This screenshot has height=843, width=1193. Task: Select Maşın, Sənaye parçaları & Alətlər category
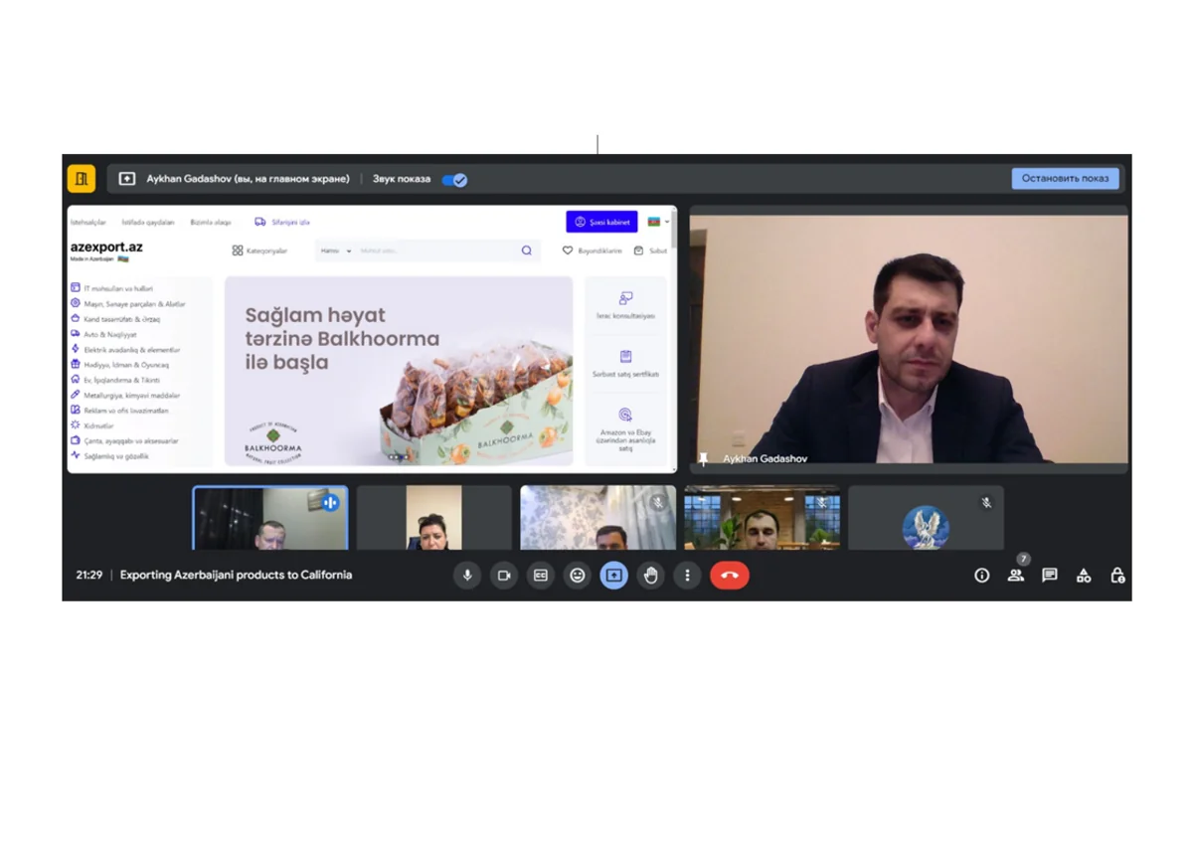(128, 303)
